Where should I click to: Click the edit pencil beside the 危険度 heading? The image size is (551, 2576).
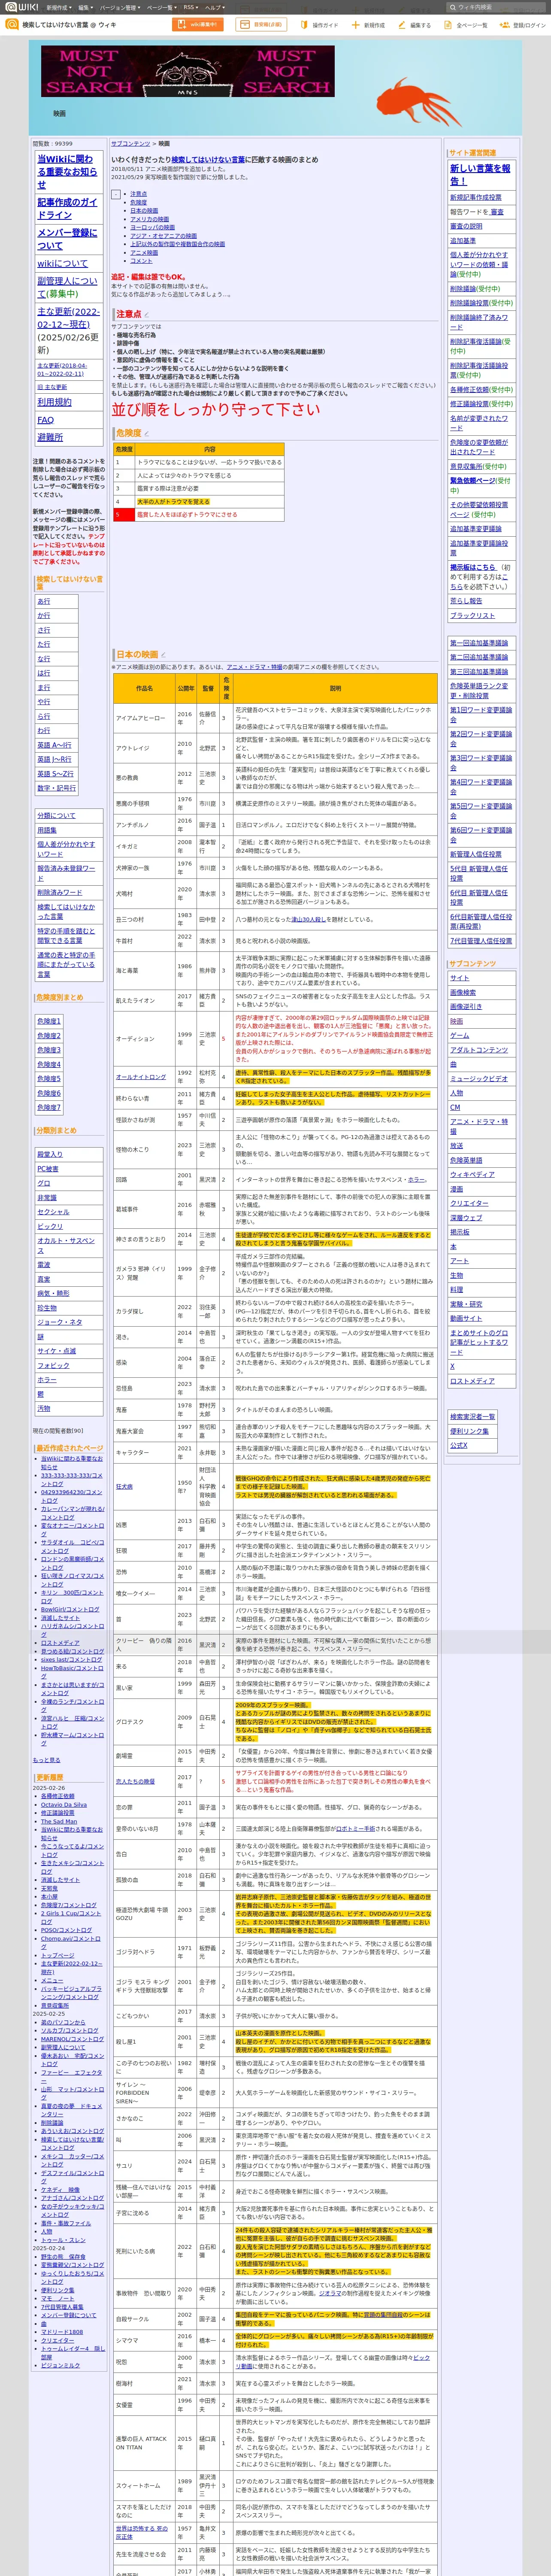(146, 434)
